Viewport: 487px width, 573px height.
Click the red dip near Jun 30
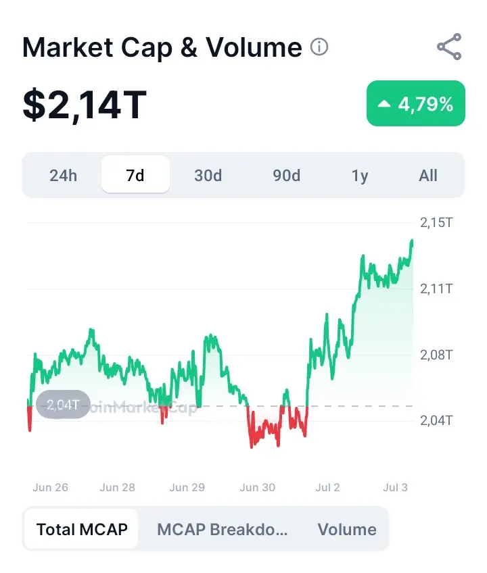[252, 445]
